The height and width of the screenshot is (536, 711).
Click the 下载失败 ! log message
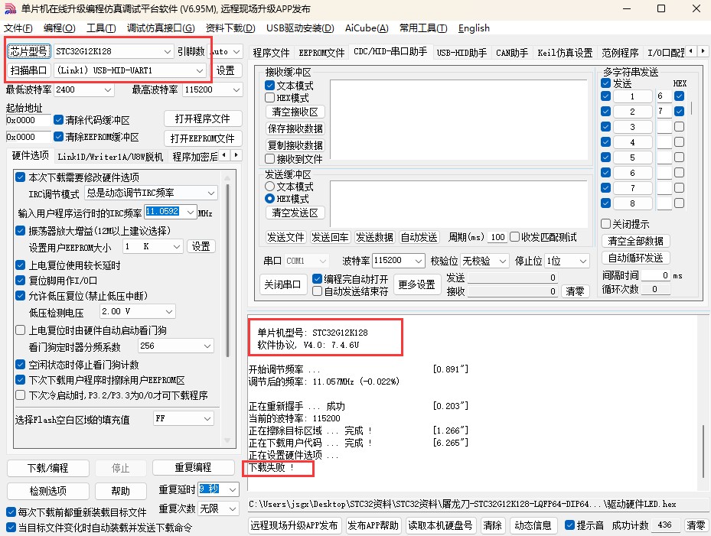pos(271,467)
